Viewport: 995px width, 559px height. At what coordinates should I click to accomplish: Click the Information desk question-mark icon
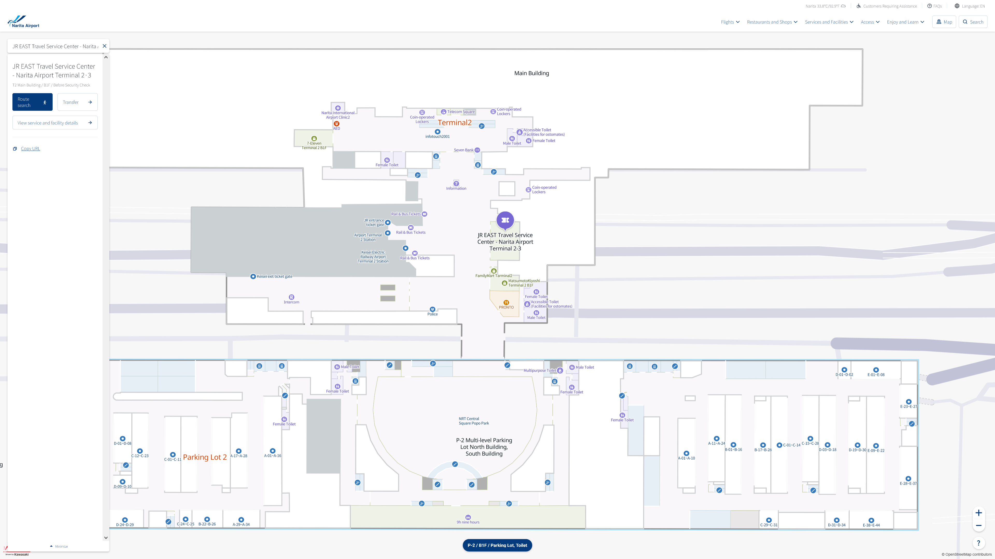click(x=456, y=184)
